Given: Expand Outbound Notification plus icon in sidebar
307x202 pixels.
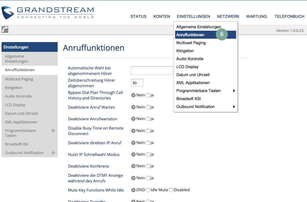Looking at the screenshot, I should click(53, 153).
